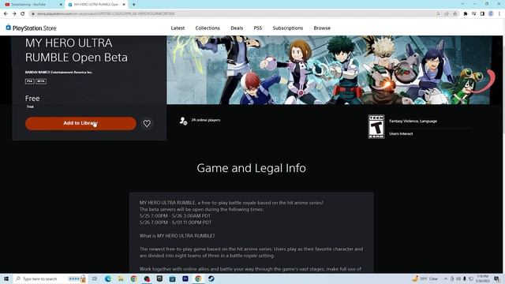
Task: Open Steam from the taskbar
Action: pos(211,278)
